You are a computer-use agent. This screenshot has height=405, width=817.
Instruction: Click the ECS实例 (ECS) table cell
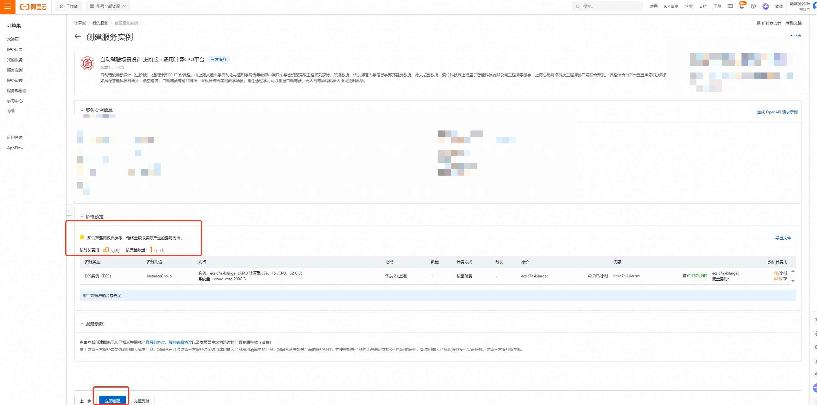click(x=98, y=276)
